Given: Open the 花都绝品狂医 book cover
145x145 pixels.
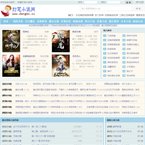Looking at the screenshot, I should [x=11, y=66].
